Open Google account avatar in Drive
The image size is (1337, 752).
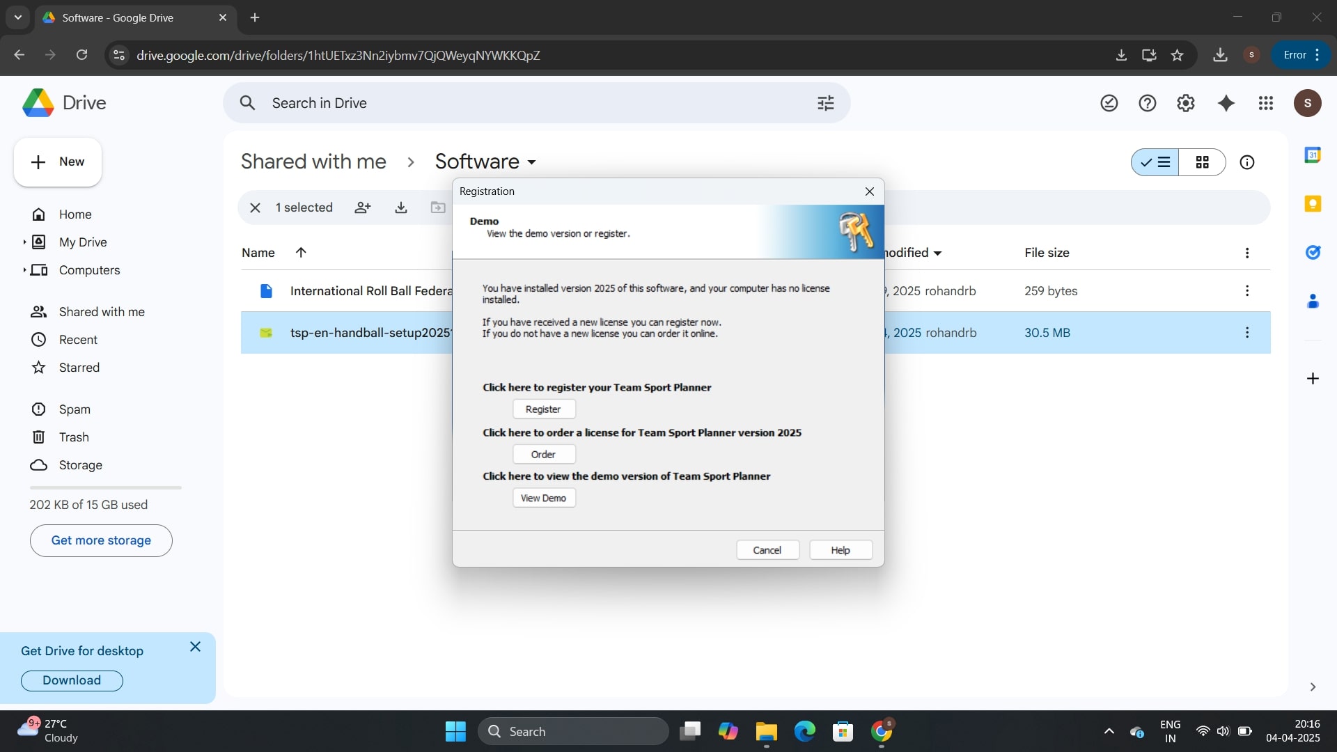1308,103
